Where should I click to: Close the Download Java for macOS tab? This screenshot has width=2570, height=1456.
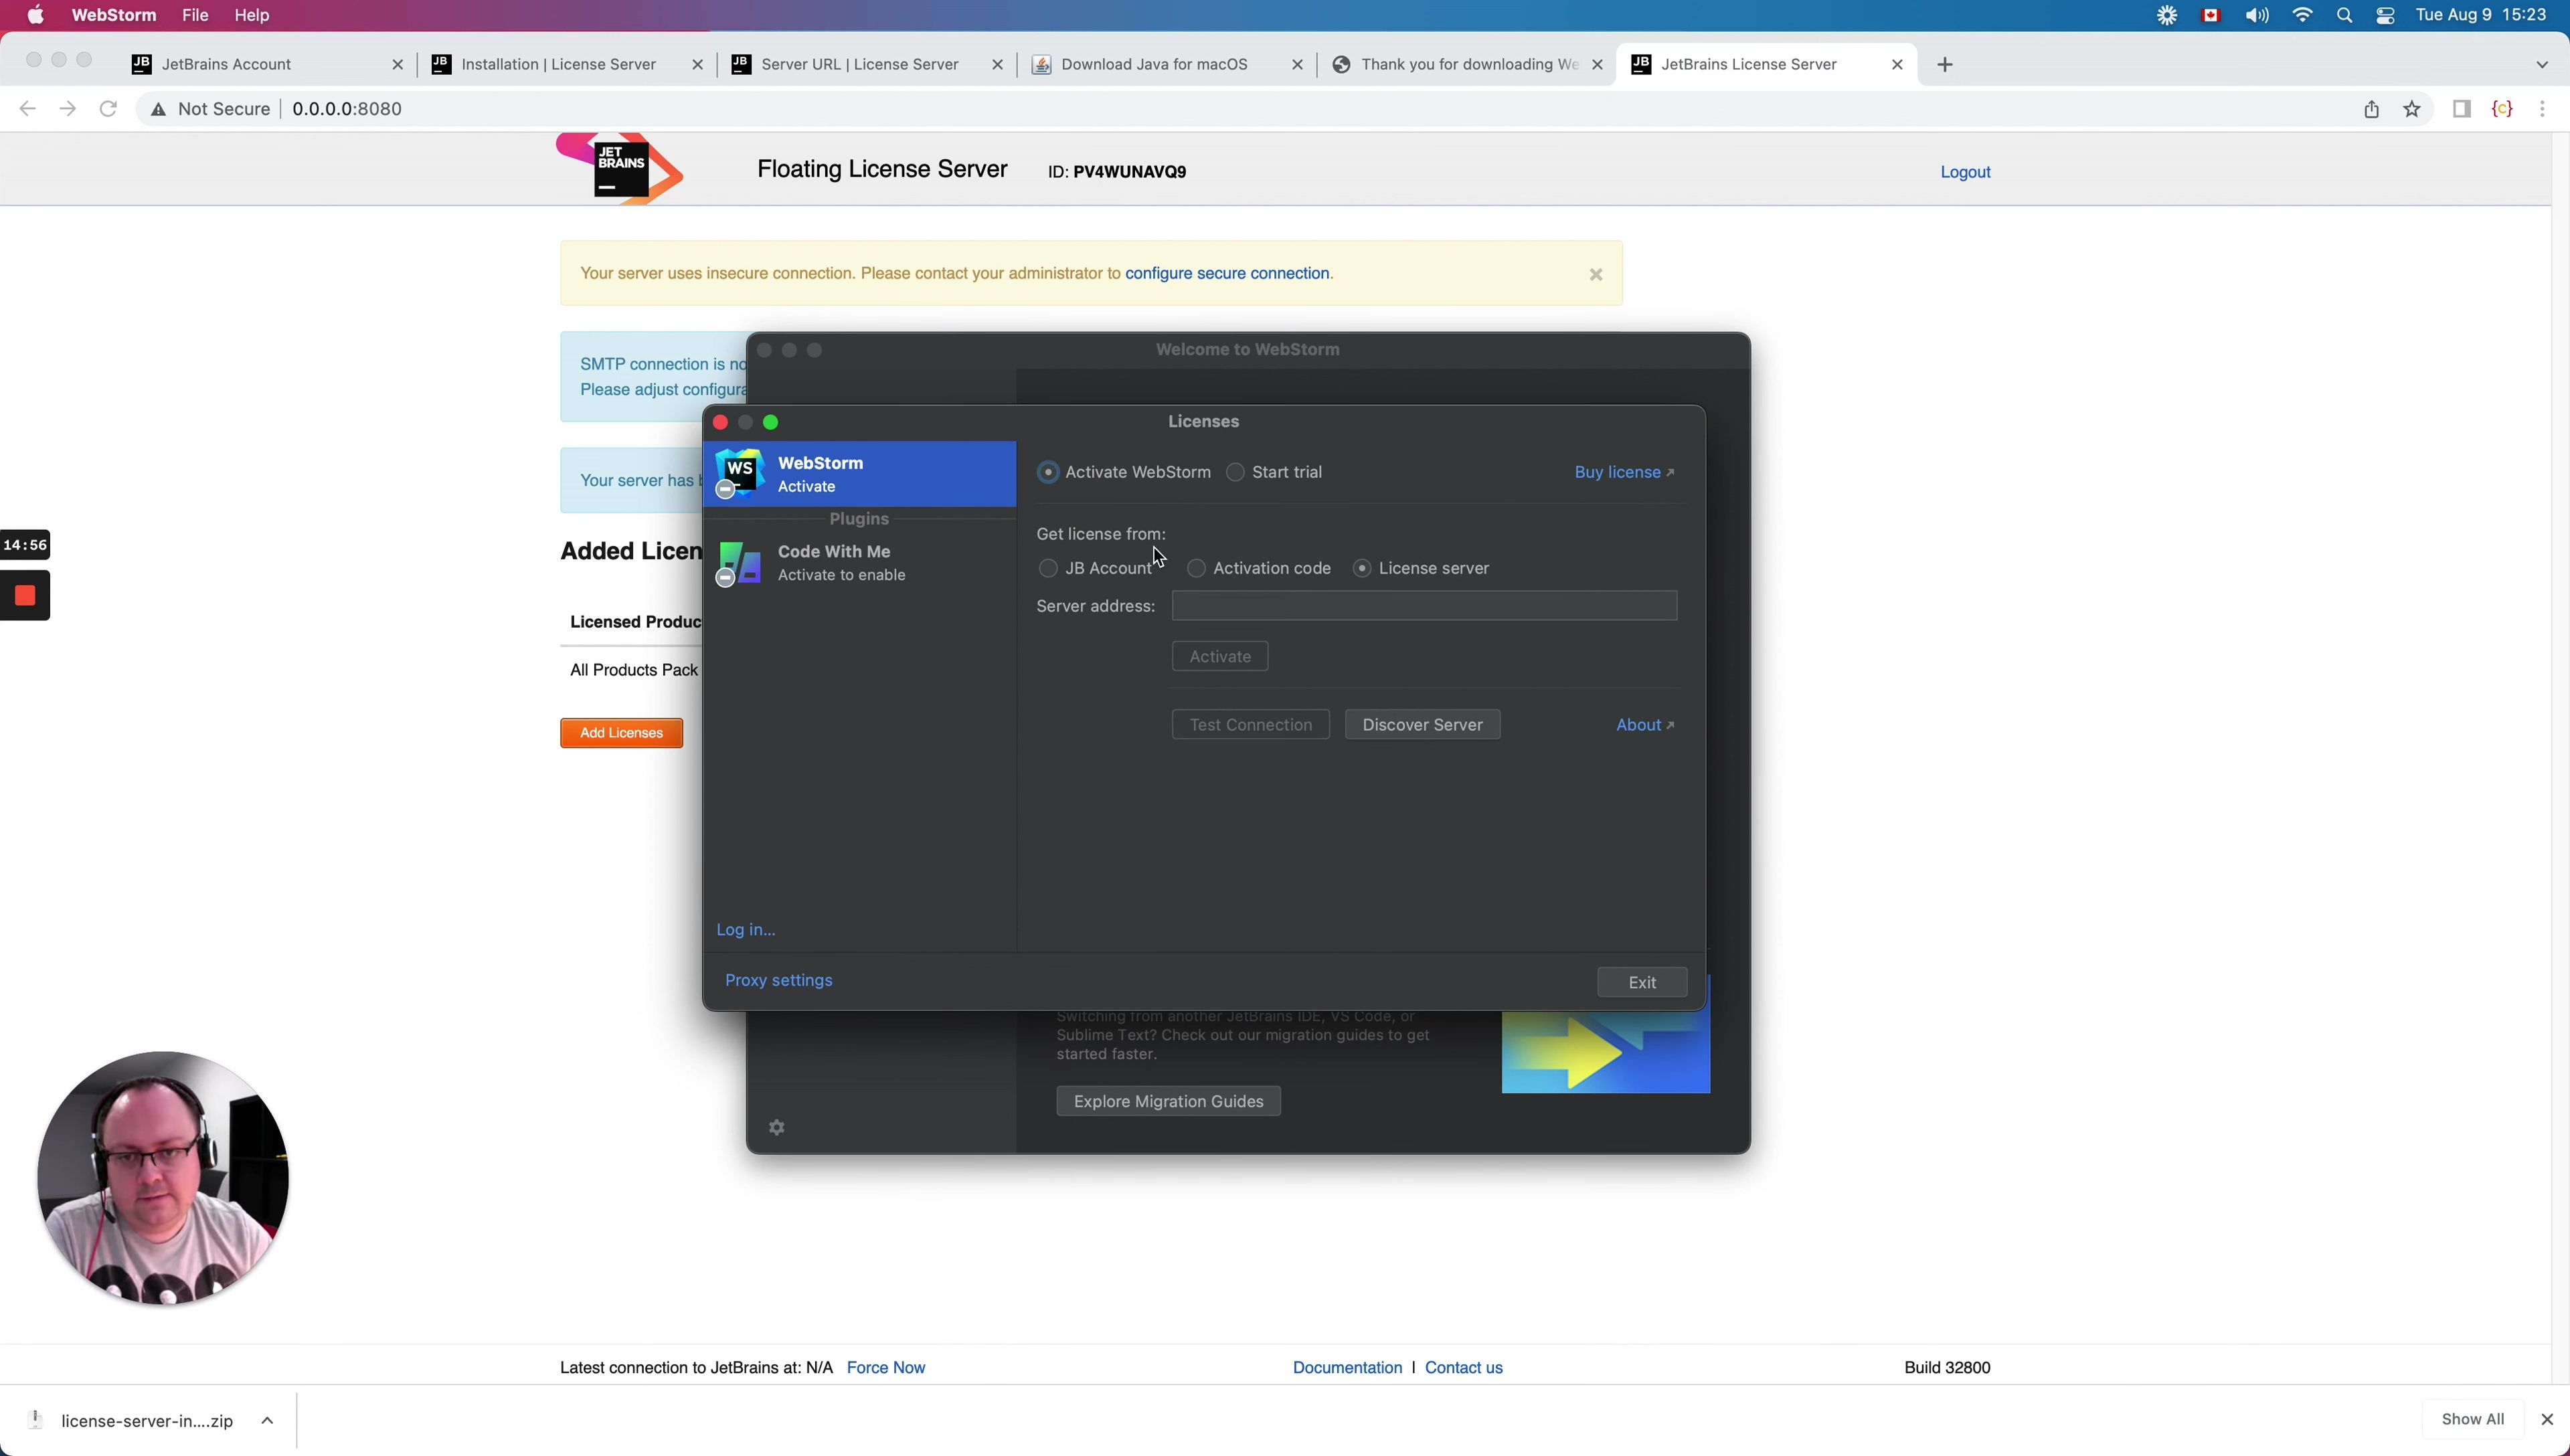tap(1297, 64)
